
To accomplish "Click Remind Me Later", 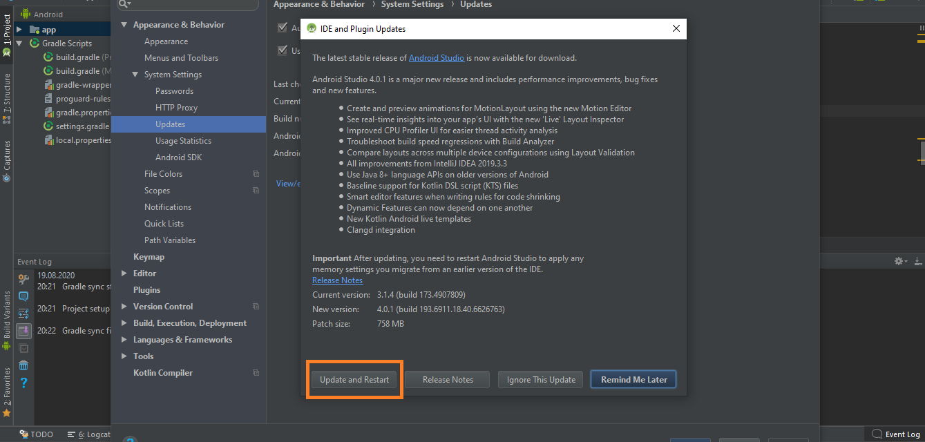I will [633, 379].
